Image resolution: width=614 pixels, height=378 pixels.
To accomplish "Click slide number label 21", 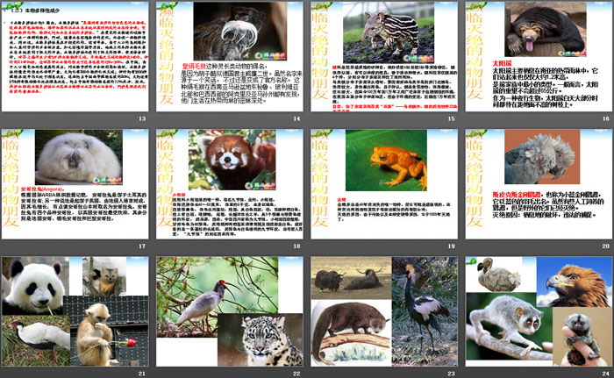I will [x=142, y=374].
